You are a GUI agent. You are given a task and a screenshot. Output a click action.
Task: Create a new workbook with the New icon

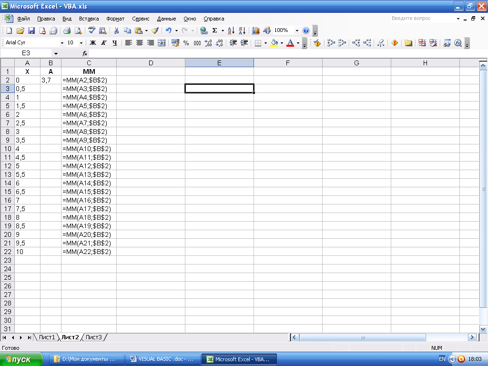[x=9, y=30]
